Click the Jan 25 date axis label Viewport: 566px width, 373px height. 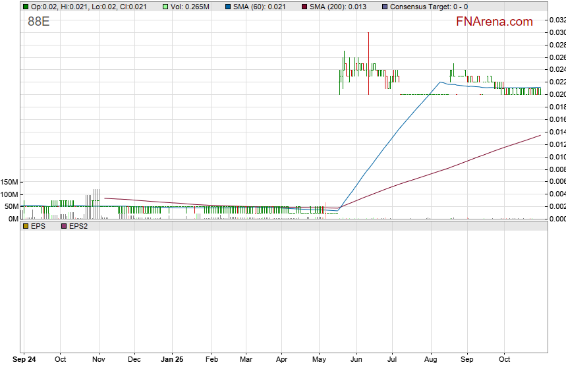point(172,360)
